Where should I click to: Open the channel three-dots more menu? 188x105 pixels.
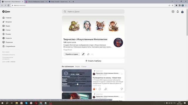[92, 54]
